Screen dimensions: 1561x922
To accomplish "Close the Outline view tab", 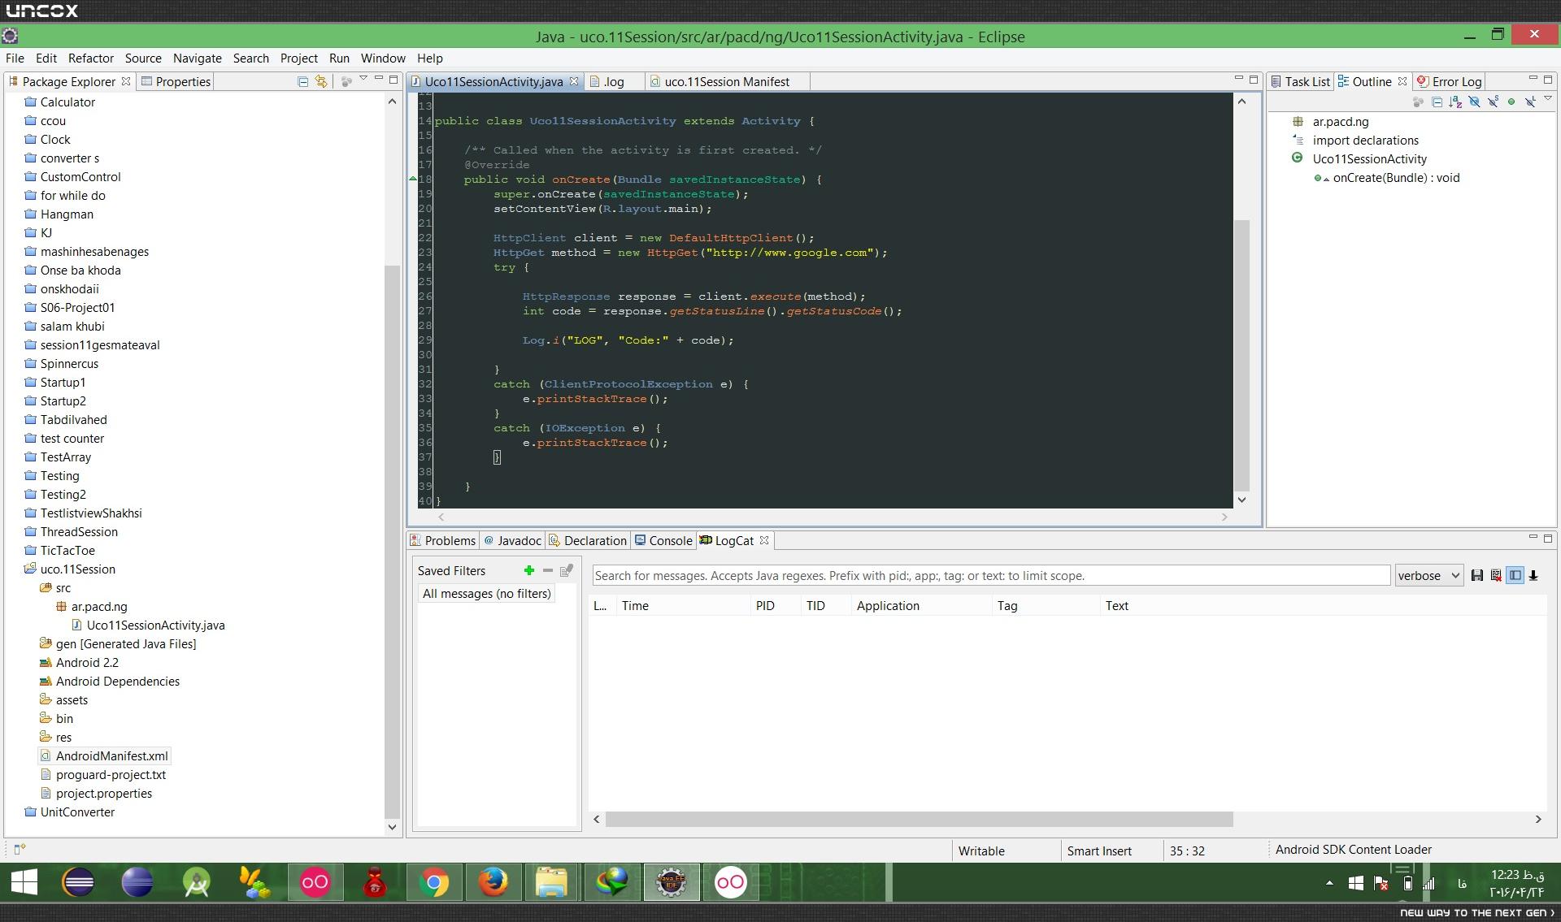I will tap(1402, 81).
